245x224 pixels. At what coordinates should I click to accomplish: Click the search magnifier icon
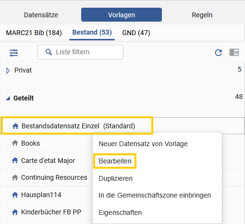point(49,52)
